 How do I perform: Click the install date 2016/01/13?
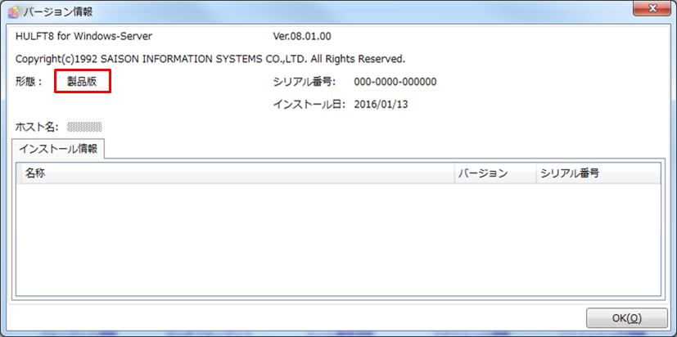[383, 105]
